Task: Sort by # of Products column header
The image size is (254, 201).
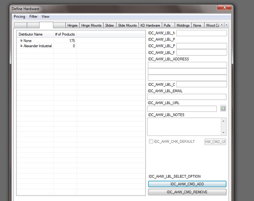Action: pos(65,34)
